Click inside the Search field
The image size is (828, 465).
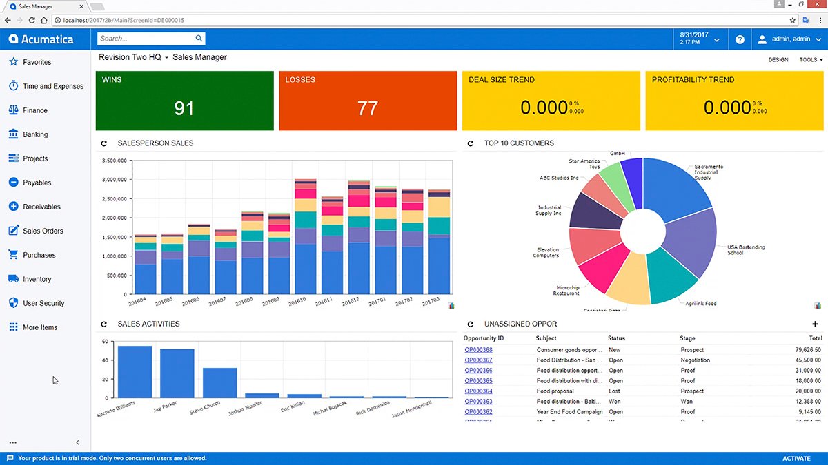click(x=138, y=38)
